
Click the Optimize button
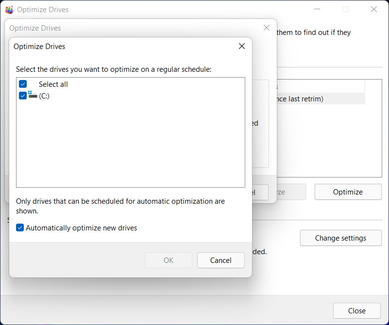(348, 192)
